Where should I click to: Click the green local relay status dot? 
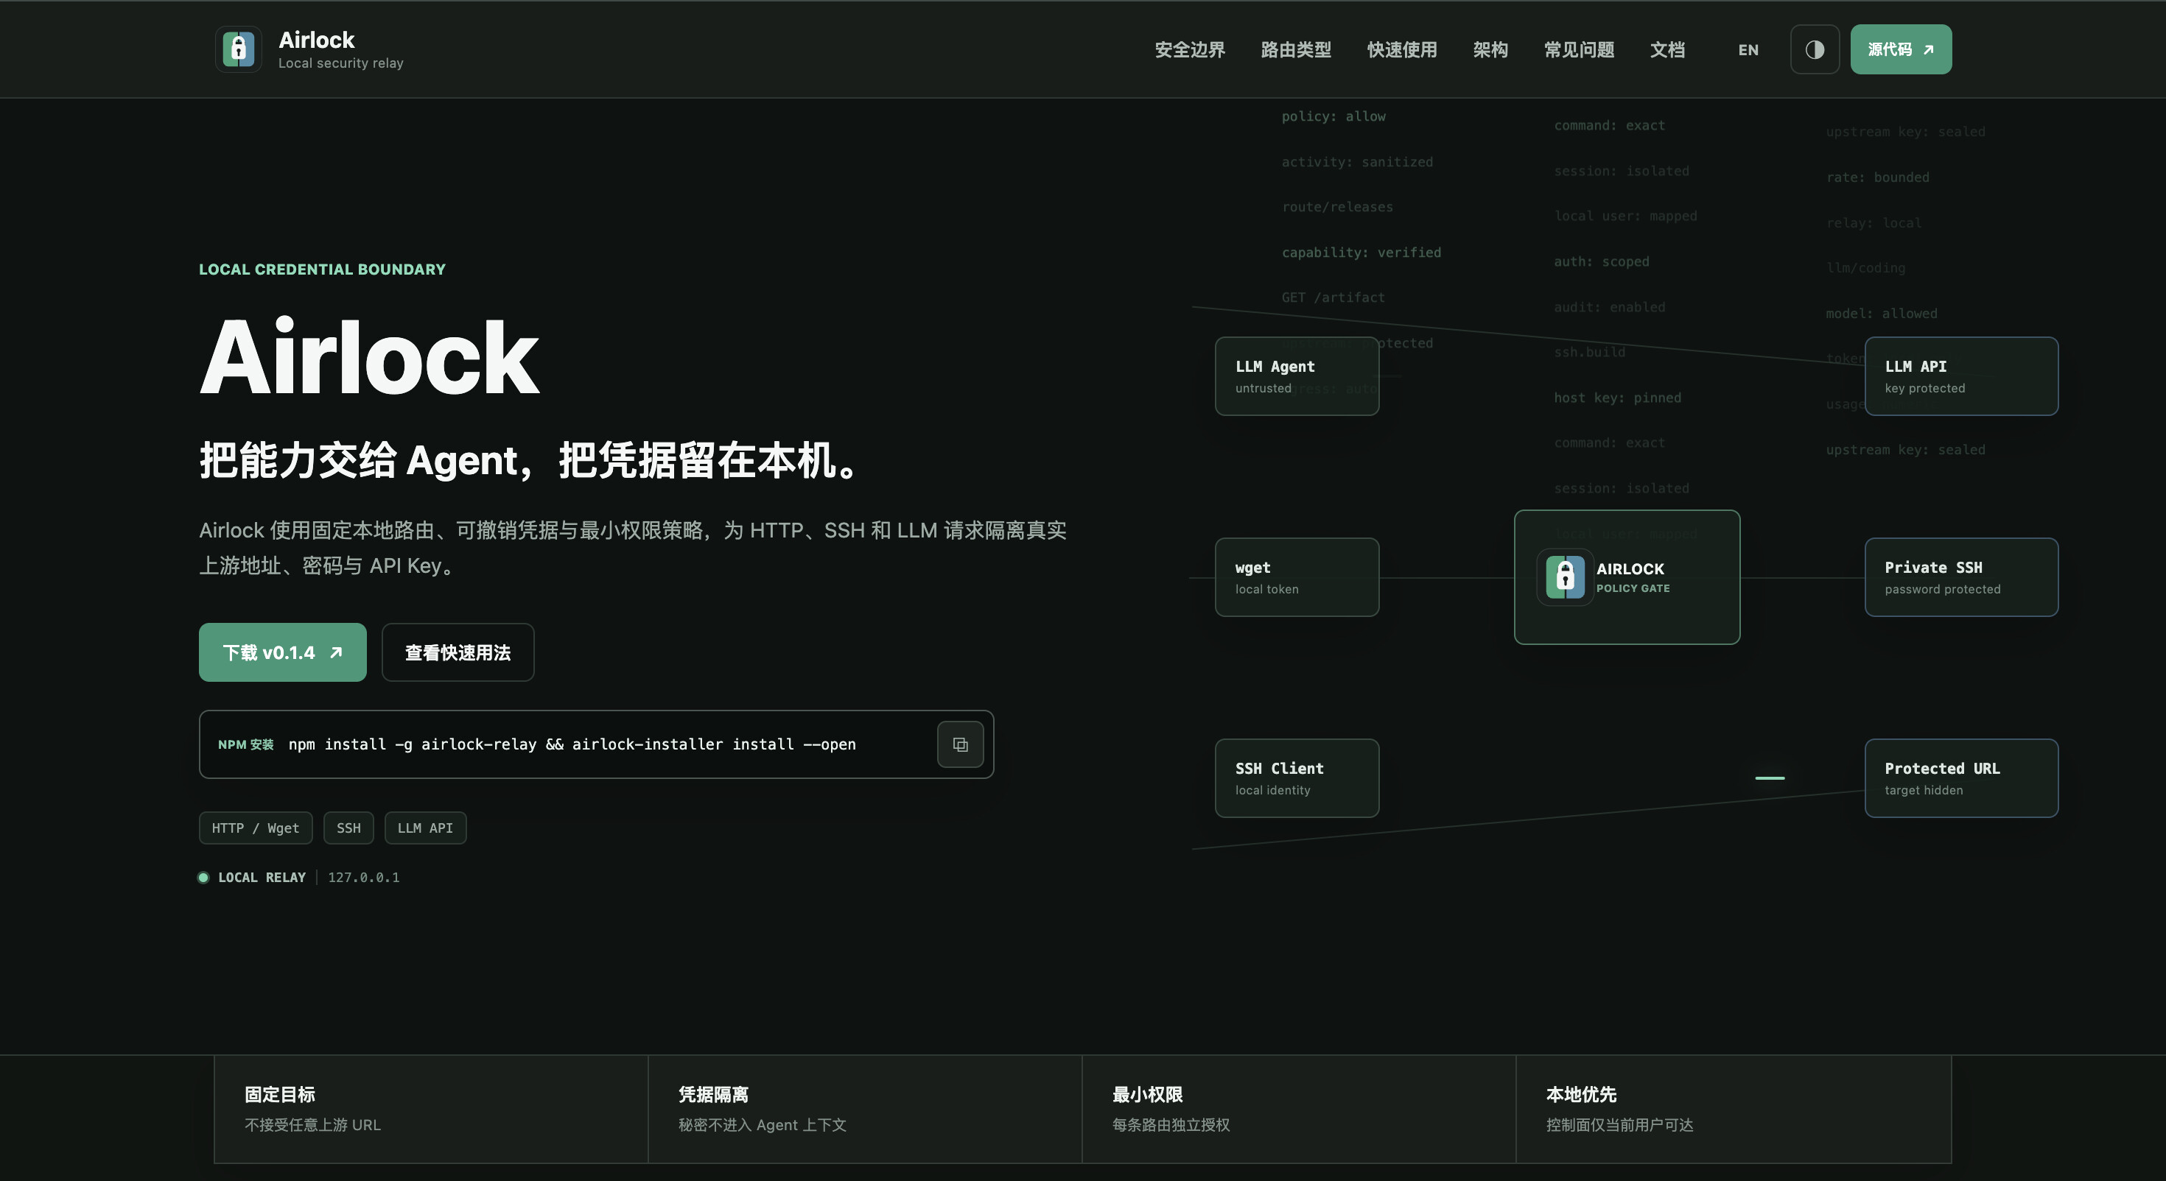203,878
